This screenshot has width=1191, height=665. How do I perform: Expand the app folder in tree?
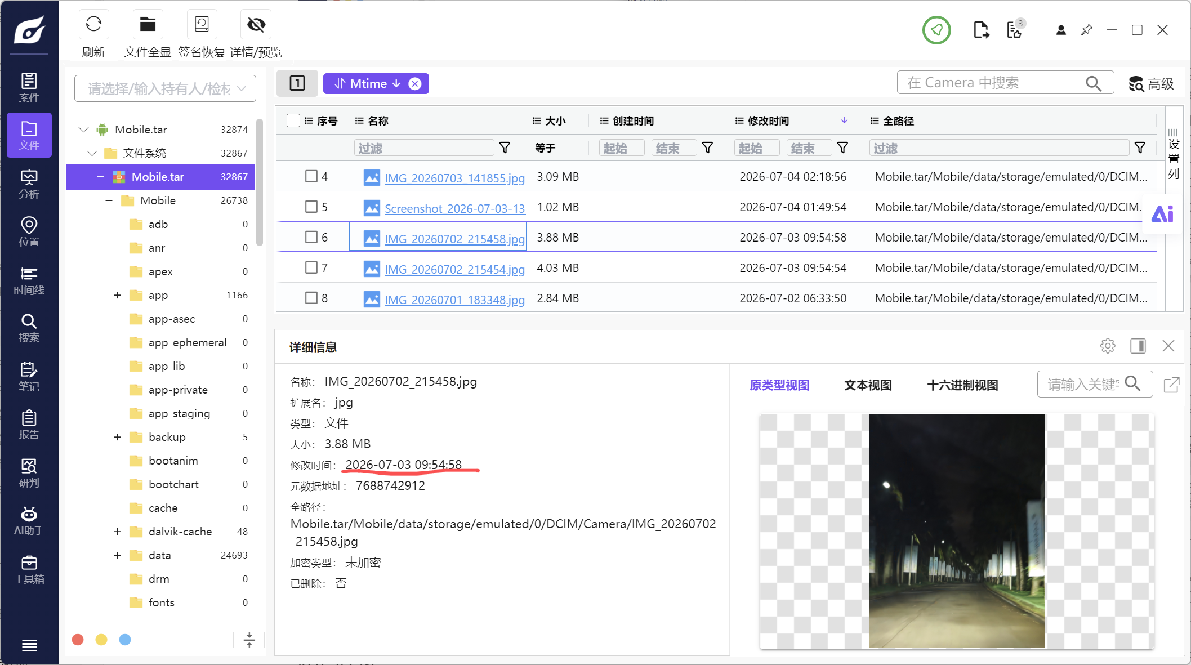pos(117,295)
